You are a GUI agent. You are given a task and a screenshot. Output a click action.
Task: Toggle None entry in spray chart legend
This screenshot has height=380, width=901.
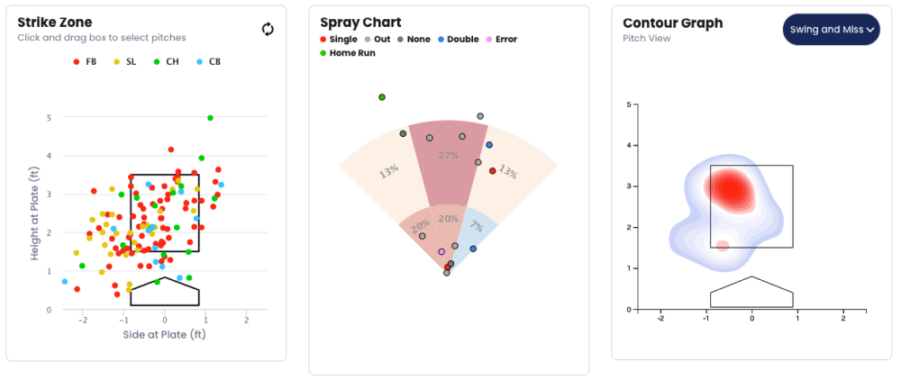coord(413,40)
